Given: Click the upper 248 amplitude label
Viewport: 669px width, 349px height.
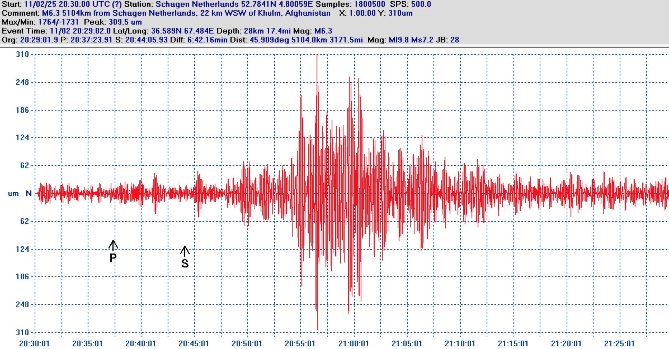Looking at the screenshot, I should coord(22,82).
